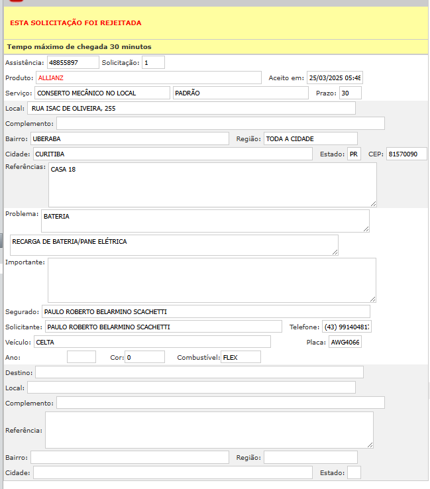Focus the Aceito em date field
Screen dimensions: 430x489
[x=335, y=78]
